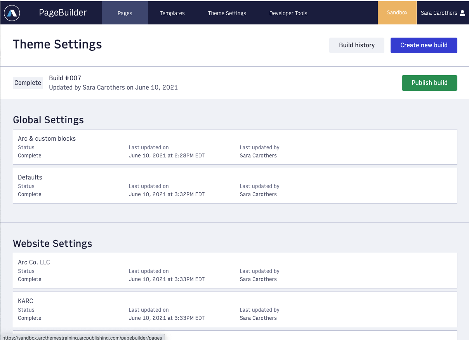Publish the current build
This screenshot has height=340, width=469.
pyautogui.click(x=429, y=83)
